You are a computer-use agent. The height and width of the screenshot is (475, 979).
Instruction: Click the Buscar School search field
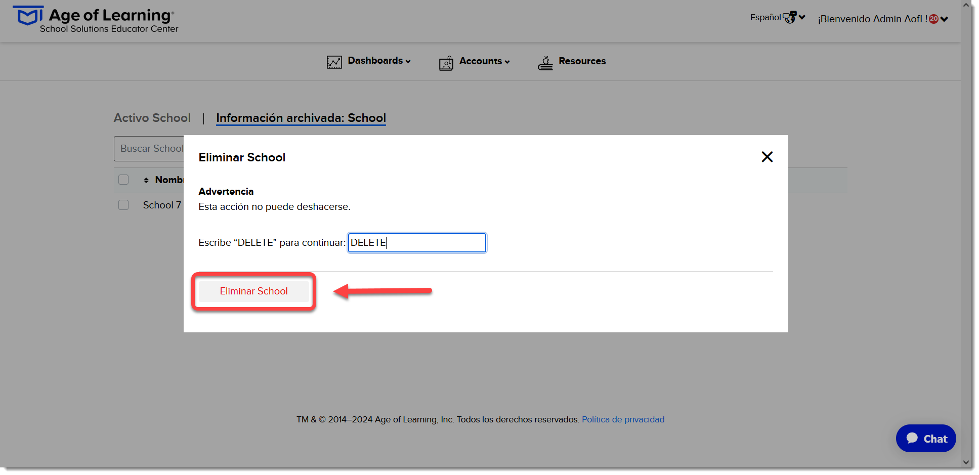pos(149,149)
